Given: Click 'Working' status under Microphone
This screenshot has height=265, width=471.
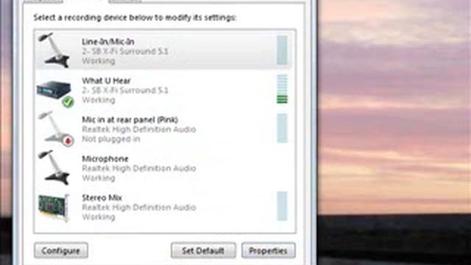Looking at the screenshot, I should 99,178.
